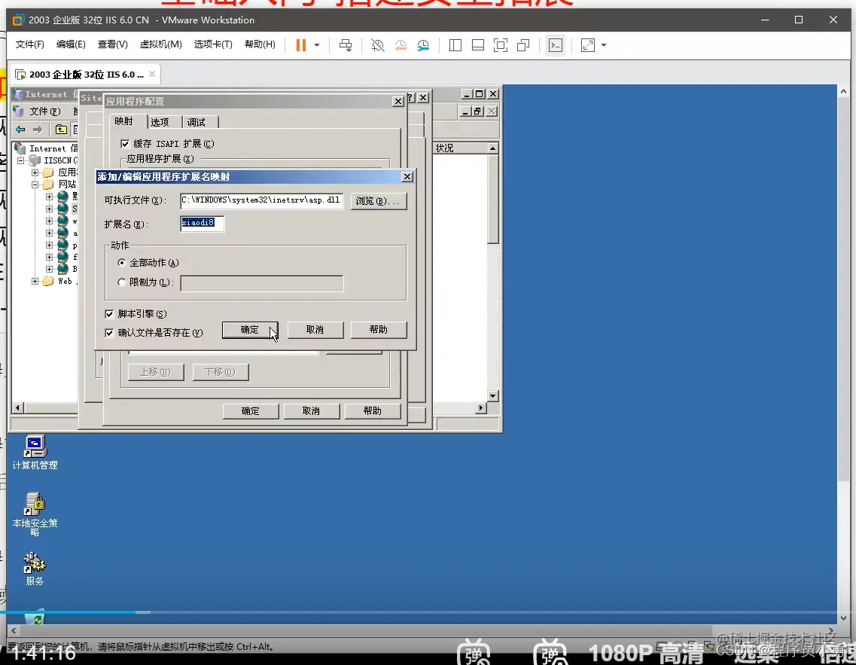Click the VMware window vertical scrollbar up arrow
856x665 pixels.
(843, 91)
